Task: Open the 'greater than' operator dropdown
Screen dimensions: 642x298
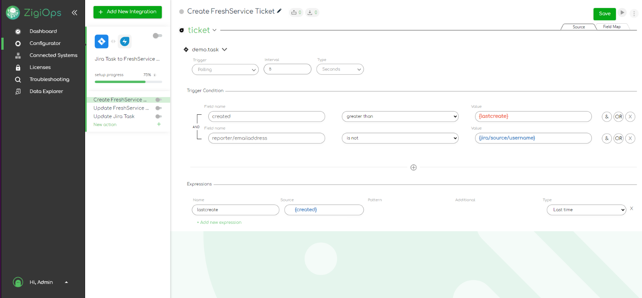Action: pyautogui.click(x=400, y=116)
